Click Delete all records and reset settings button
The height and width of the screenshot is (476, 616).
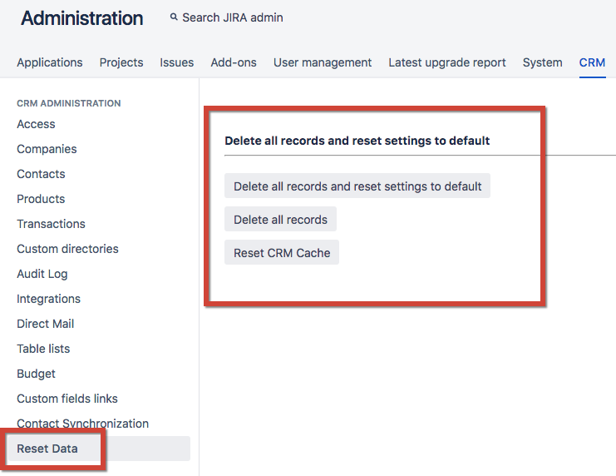point(357,186)
